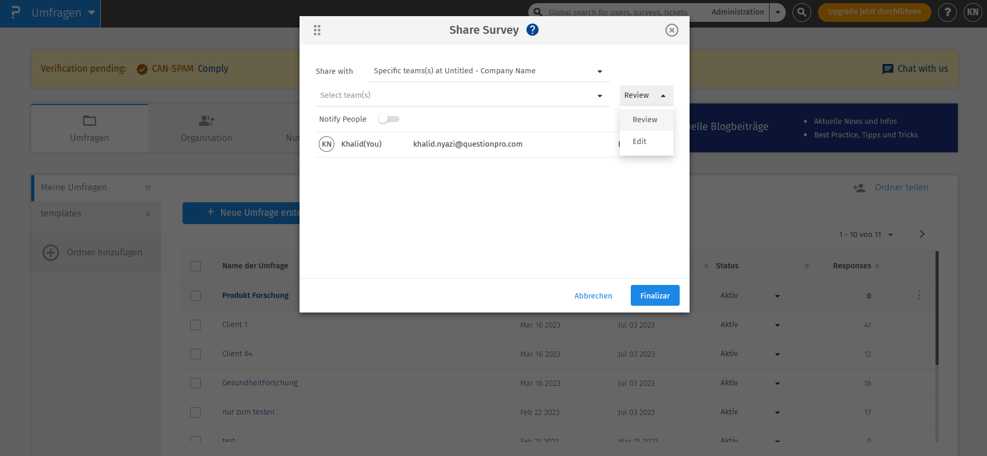This screenshot has width=987, height=456.
Task: Sort by the Status column sort icon
Action: [x=807, y=266]
